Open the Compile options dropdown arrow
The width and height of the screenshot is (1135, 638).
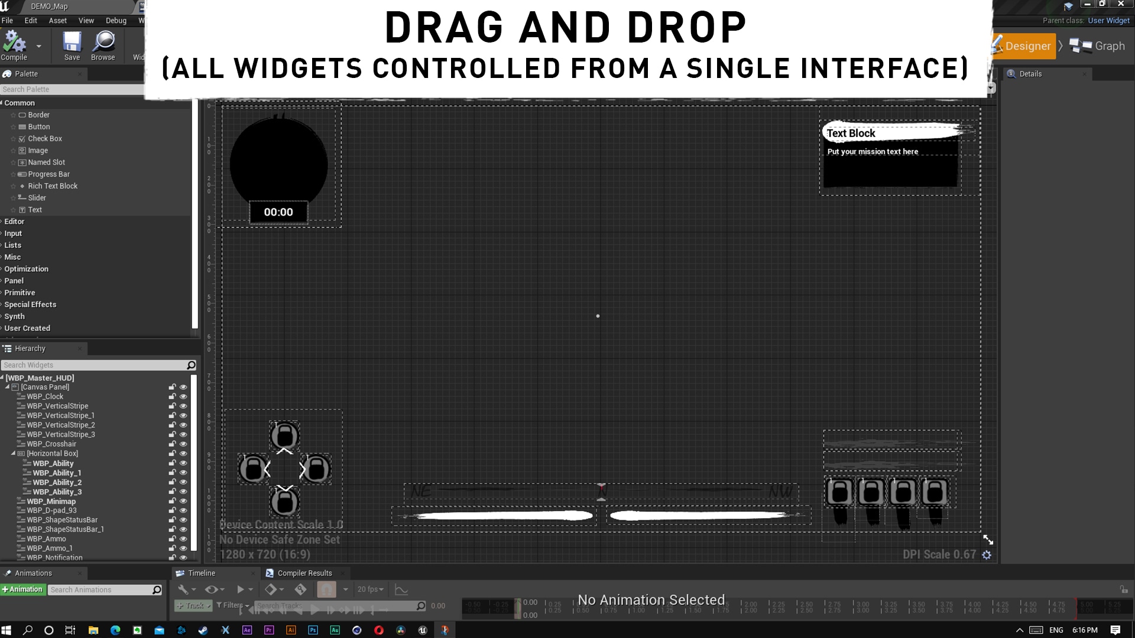pos(39,46)
